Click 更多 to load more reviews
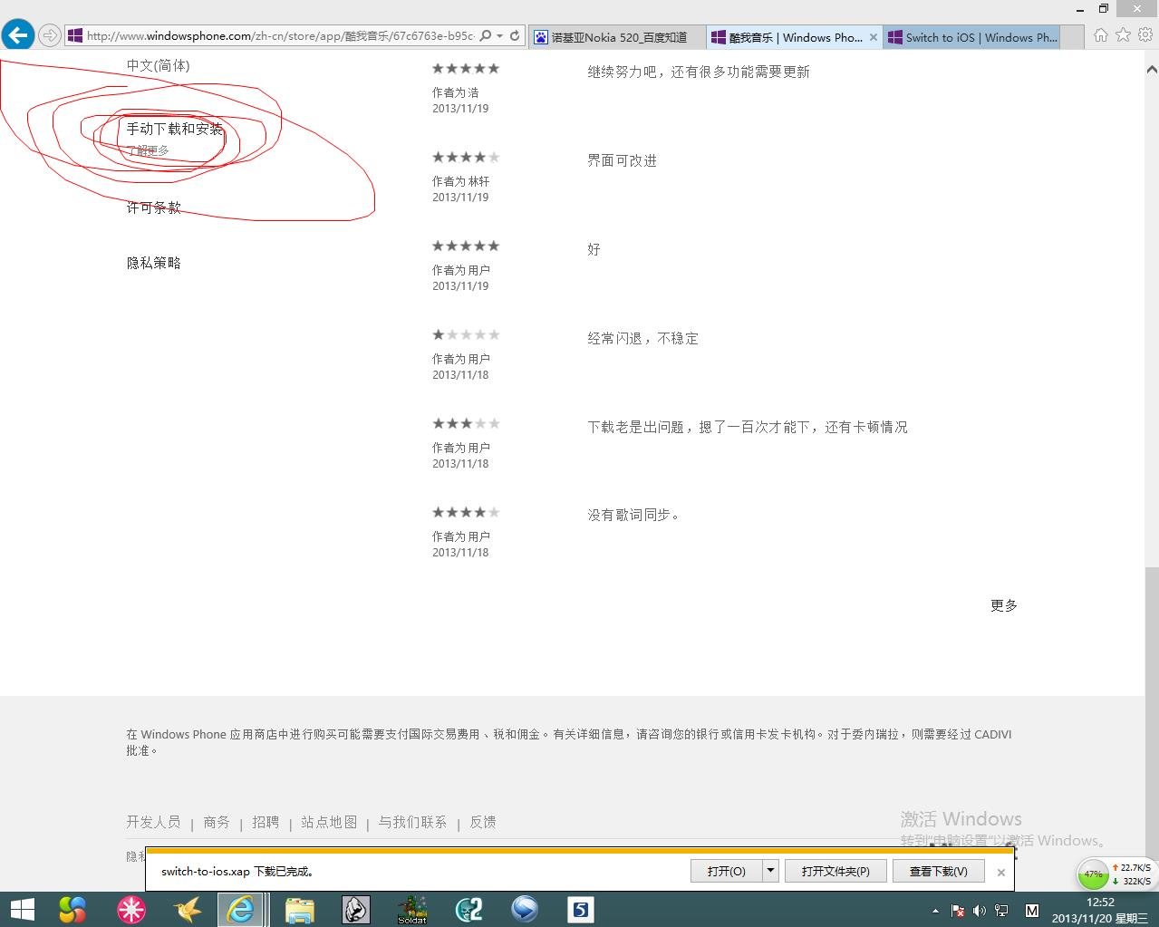 [x=1004, y=605]
